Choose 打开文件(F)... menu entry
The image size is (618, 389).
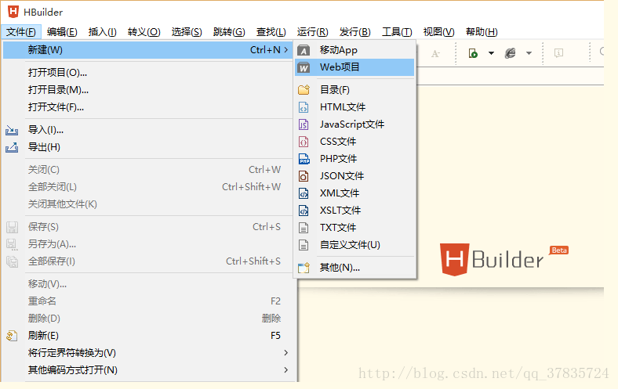(x=147, y=107)
